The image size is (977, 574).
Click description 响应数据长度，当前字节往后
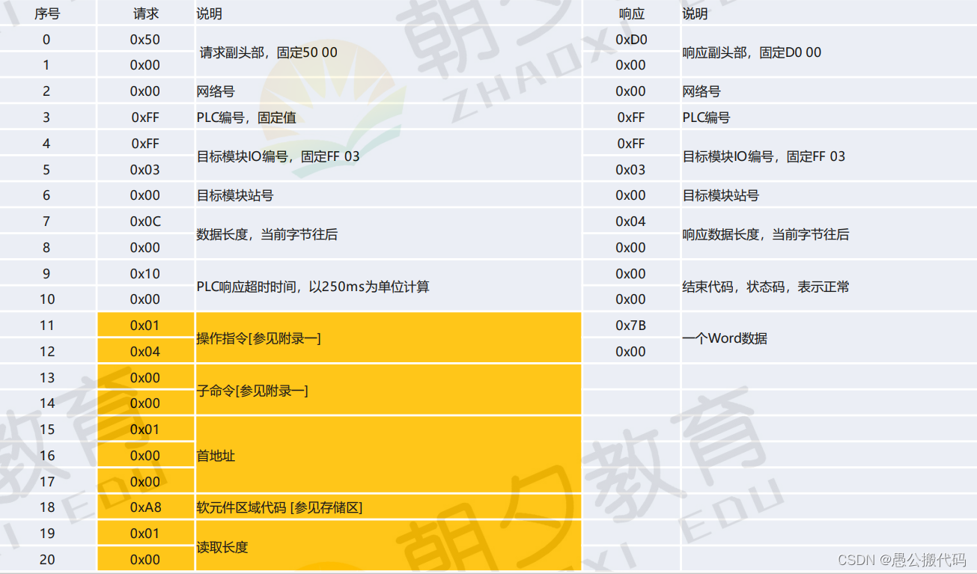pyautogui.click(x=766, y=234)
